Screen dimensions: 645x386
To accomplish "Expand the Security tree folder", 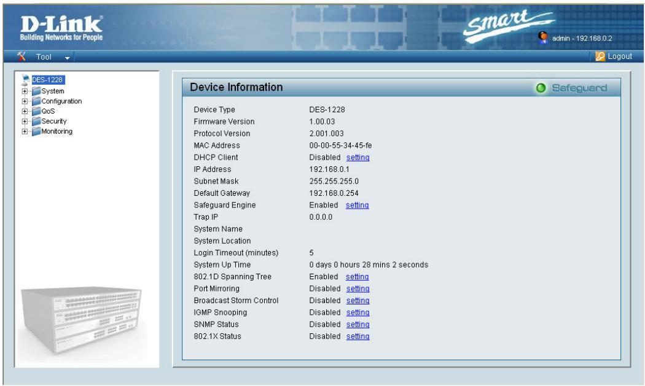I will (25, 122).
